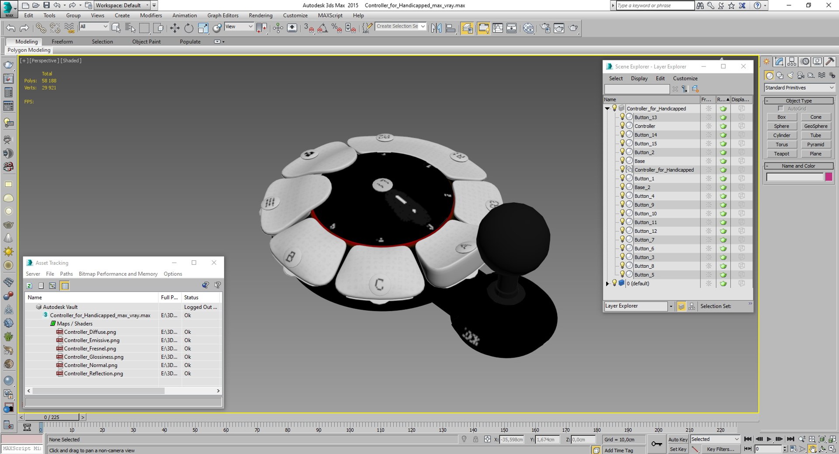Click the Mirror tool icon
The width and height of the screenshot is (839, 454).
click(436, 28)
